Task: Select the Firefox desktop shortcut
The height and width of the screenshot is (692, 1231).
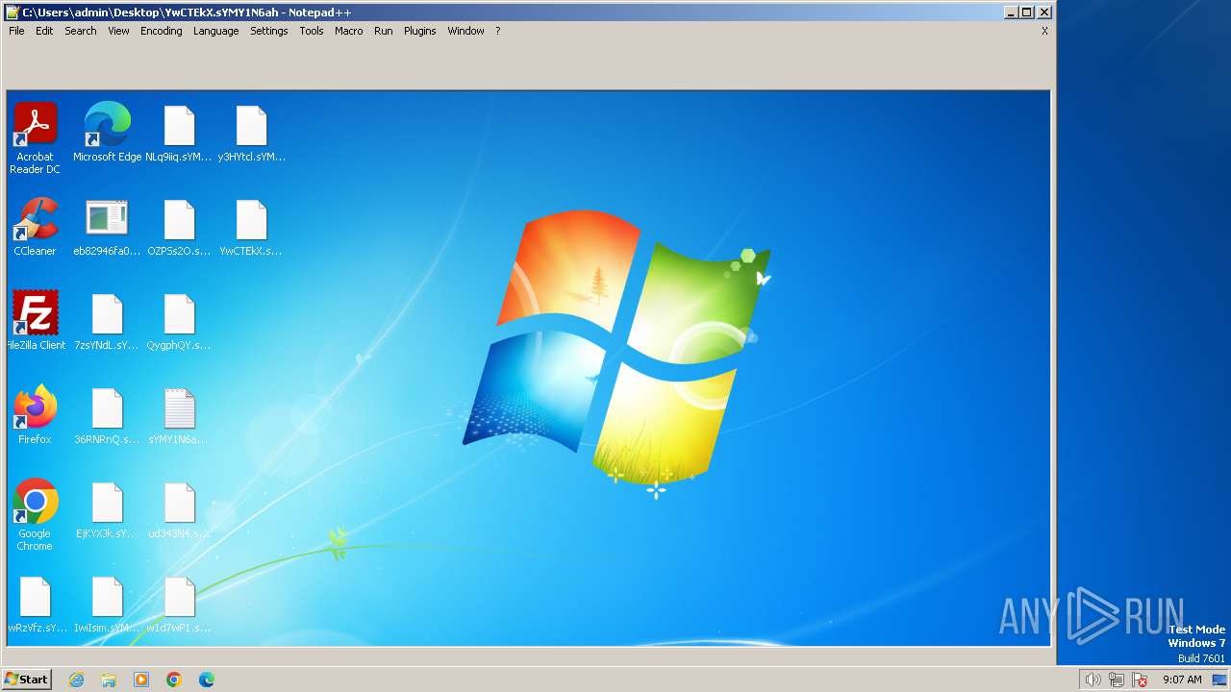Action: 35,415
